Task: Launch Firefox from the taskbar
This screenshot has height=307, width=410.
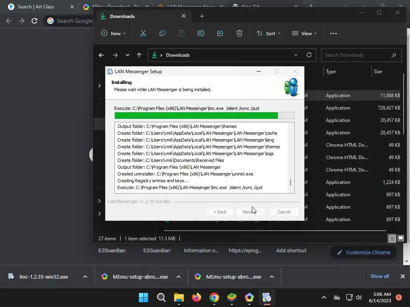Action: pos(196,297)
